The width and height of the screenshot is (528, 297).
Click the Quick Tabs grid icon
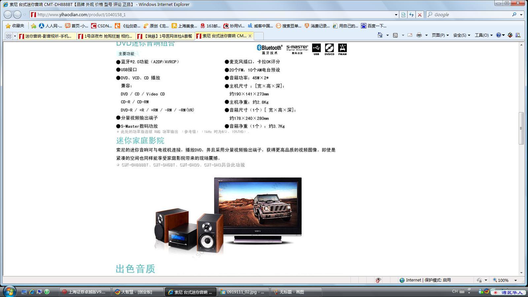coord(9,36)
